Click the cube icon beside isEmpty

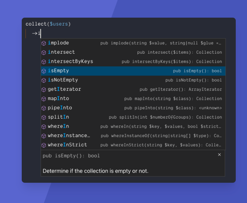click(x=43, y=71)
